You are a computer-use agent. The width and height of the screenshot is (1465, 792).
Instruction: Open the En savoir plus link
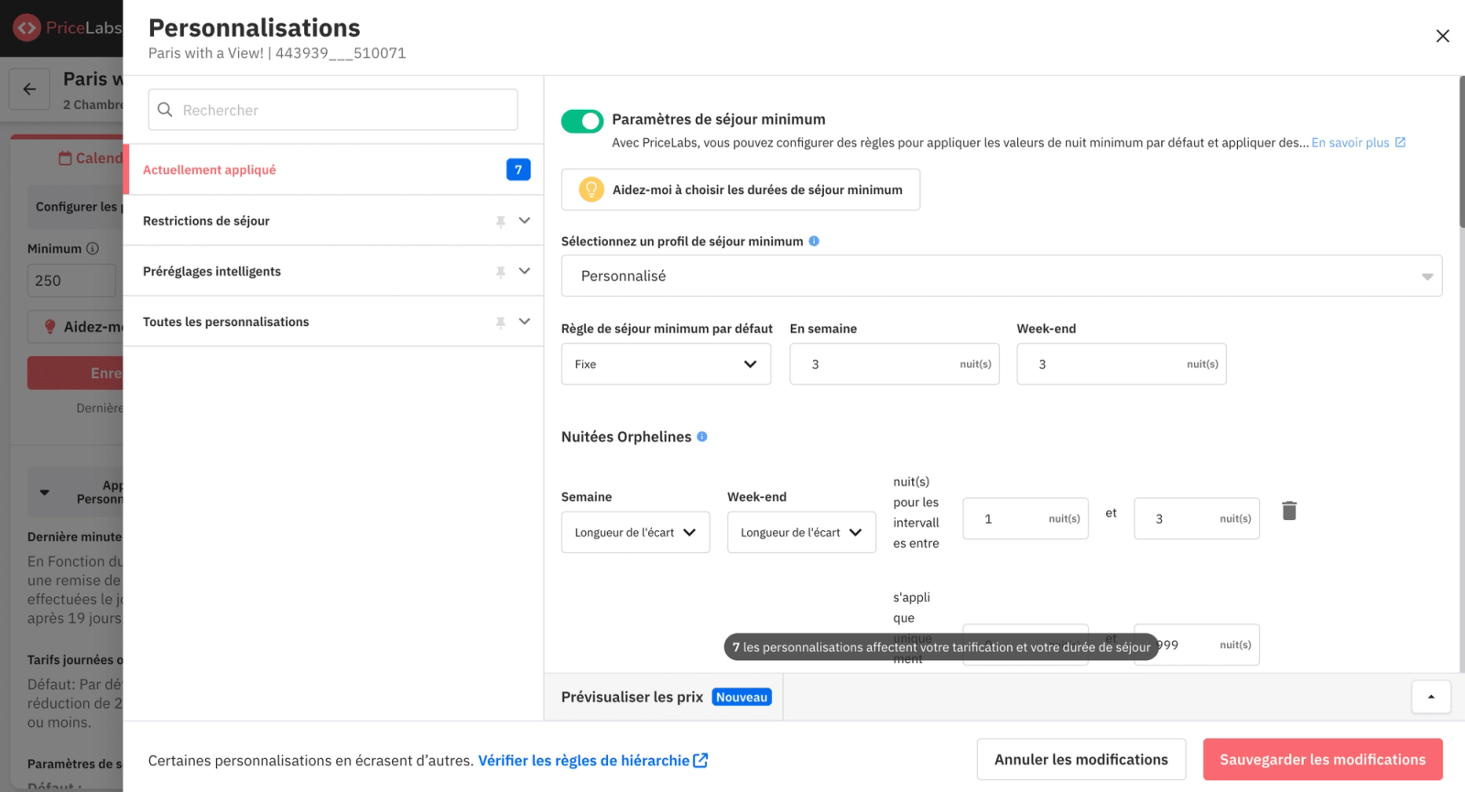[x=1350, y=143]
